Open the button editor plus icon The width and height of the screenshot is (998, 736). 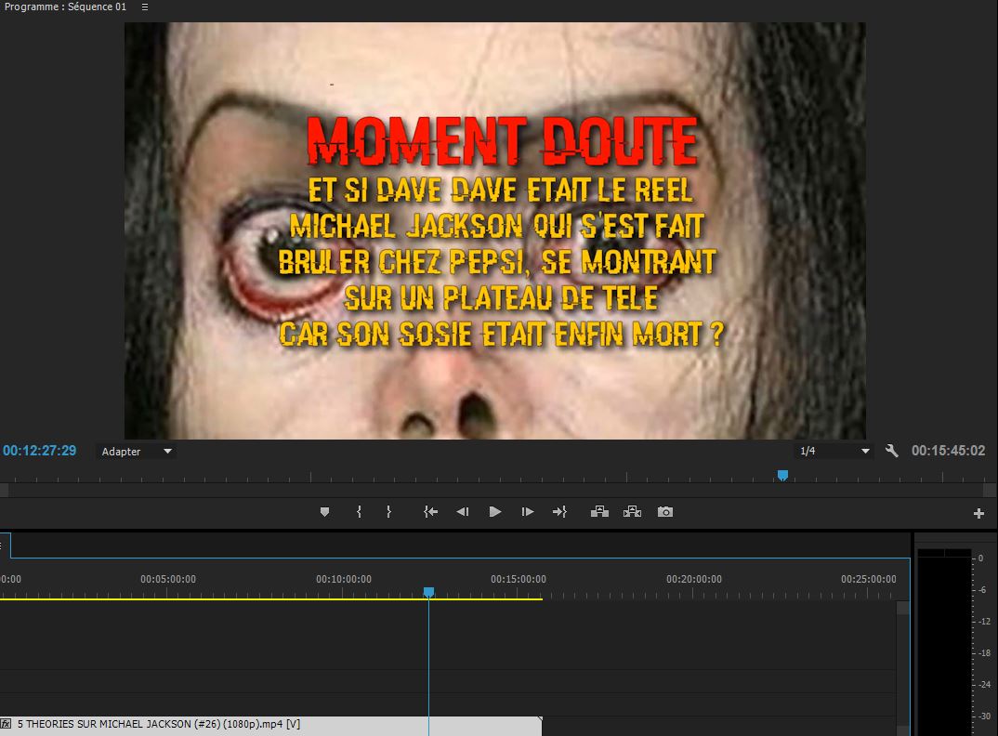978,513
